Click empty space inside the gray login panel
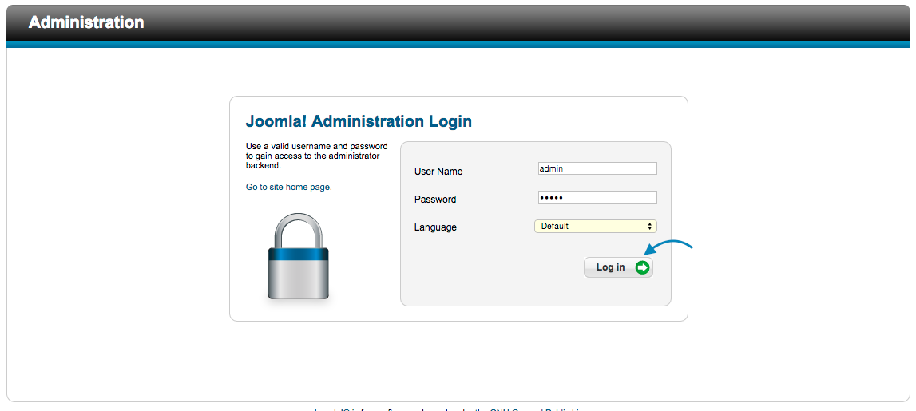Screen dimensions: 916x411 pos(490,275)
